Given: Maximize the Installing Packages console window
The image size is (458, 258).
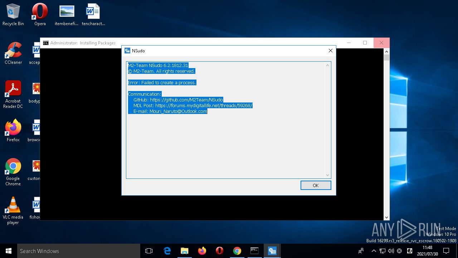Looking at the screenshot, I should click(365, 43).
